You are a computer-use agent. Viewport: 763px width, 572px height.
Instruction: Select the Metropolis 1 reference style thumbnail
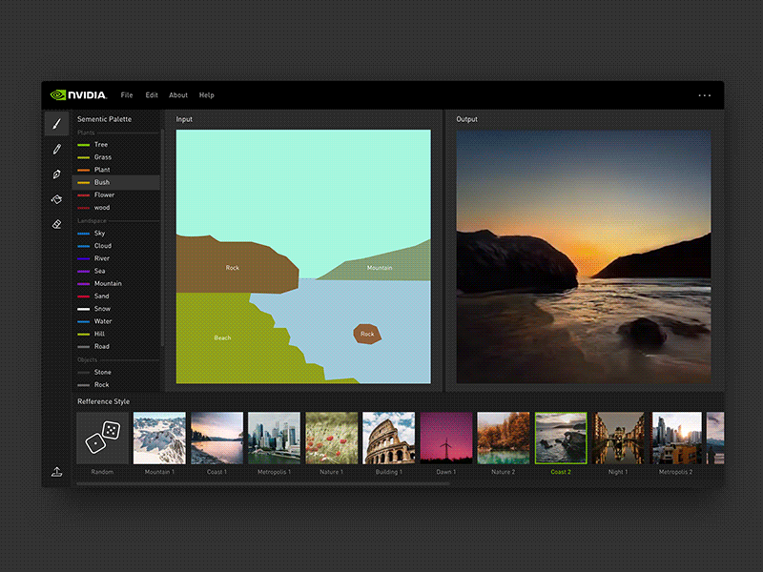[274, 437]
